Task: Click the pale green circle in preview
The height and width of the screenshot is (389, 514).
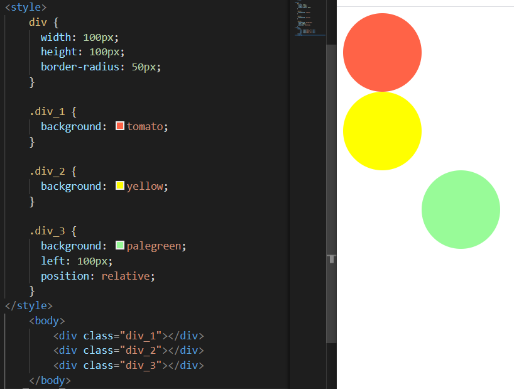Action: coord(461,209)
